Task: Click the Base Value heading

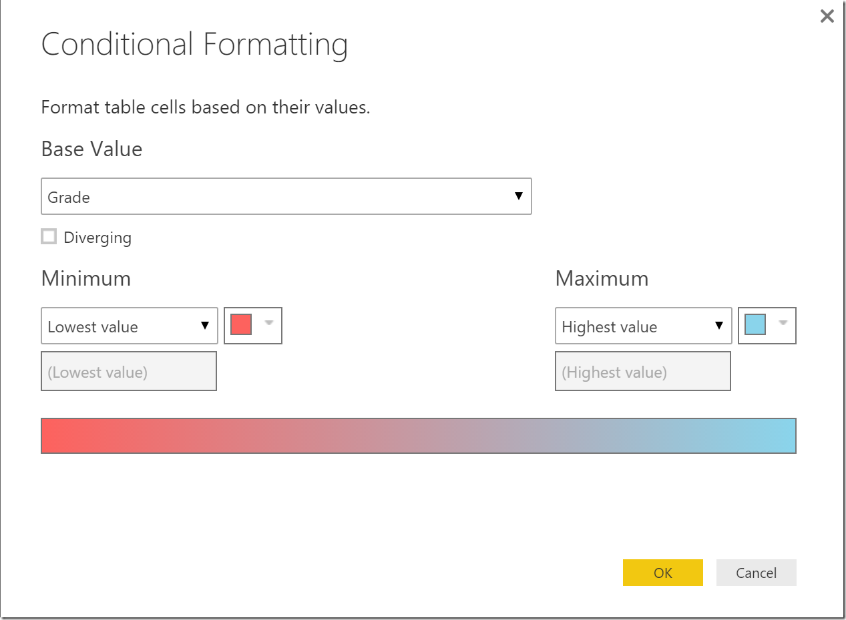Action: tap(91, 149)
